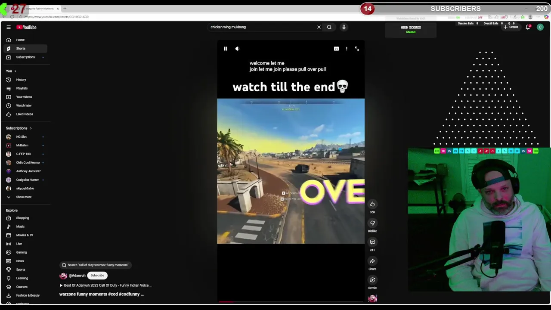Open a new browser tab

click(x=65, y=9)
